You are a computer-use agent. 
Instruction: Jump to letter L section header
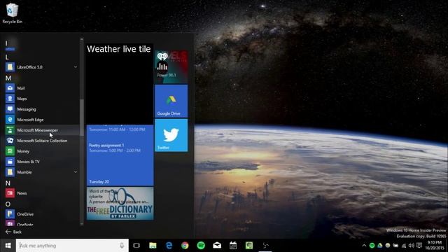[7, 57]
